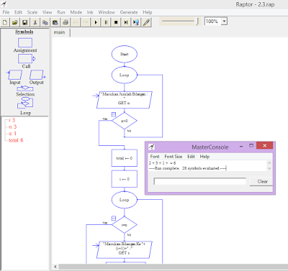Click the Print toolbar icon
The image size is (288, 271).
(66, 22)
